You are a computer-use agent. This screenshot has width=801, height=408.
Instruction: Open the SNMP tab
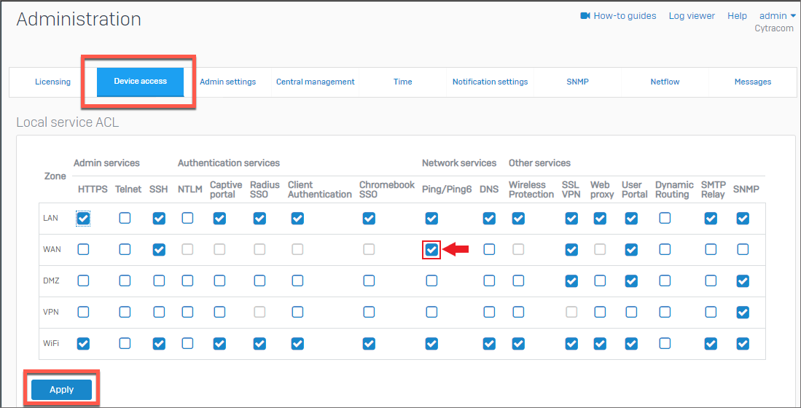(577, 82)
